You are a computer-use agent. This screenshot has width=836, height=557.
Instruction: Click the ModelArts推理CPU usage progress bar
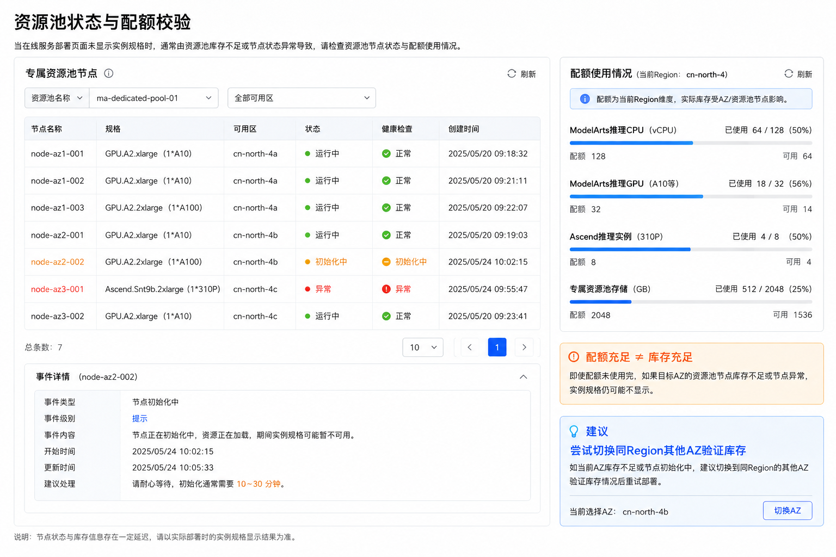pos(691,143)
